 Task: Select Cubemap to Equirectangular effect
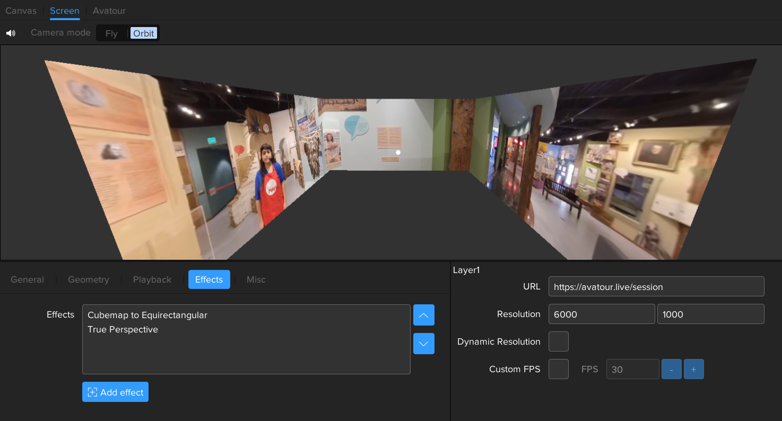147,315
